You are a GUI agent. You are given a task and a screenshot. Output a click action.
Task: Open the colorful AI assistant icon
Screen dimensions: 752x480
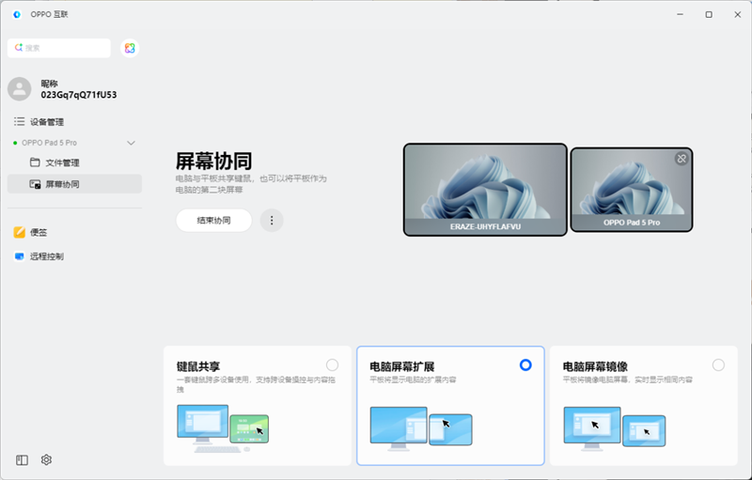coord(130,48)
